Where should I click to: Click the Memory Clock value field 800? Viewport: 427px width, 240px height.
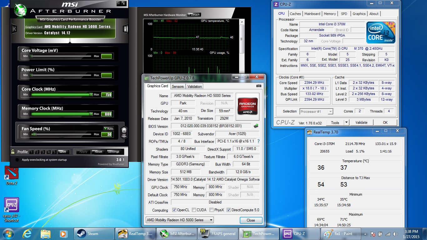point(107,114)
